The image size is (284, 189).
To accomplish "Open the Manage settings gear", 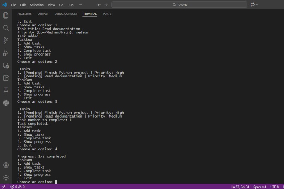I will 6,177.
